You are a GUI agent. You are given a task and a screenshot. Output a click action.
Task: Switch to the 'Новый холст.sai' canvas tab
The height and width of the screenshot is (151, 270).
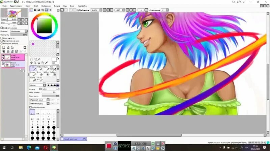point(74,139)
